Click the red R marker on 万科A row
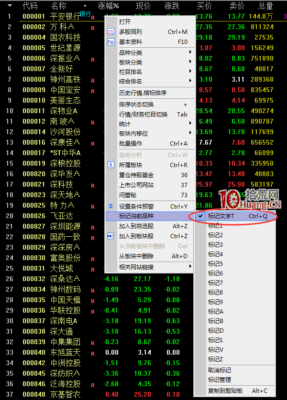This screenshot has width=287, height=400. [x=93, y=28]
